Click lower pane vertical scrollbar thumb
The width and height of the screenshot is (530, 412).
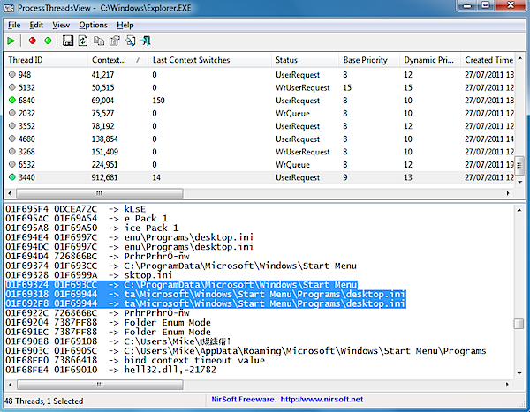click(x=519, y=324)
